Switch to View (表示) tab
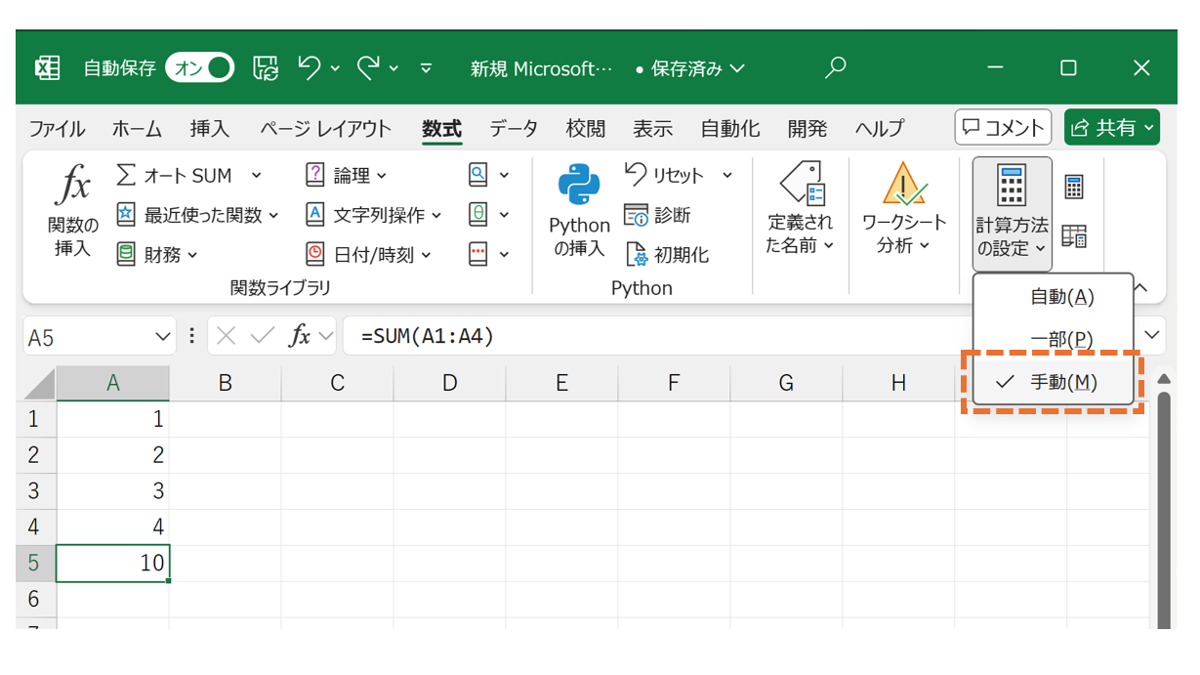This screenshot has height=675, width=1200. [x=653, y=128]
